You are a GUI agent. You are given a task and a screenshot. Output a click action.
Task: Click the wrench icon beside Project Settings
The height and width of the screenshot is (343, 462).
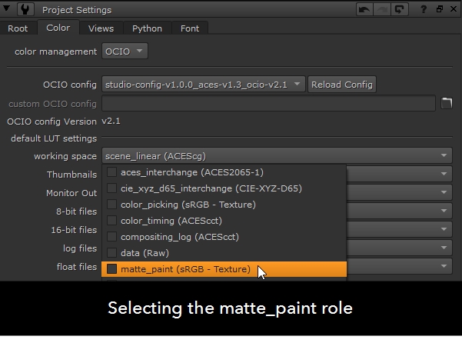28,10
